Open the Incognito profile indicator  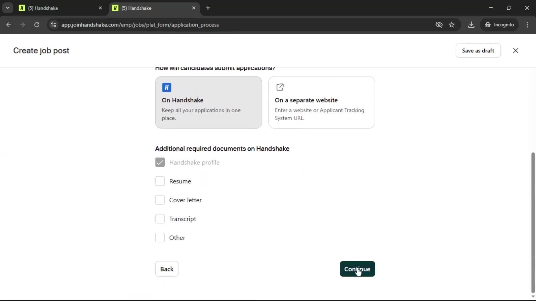(499, 25)
